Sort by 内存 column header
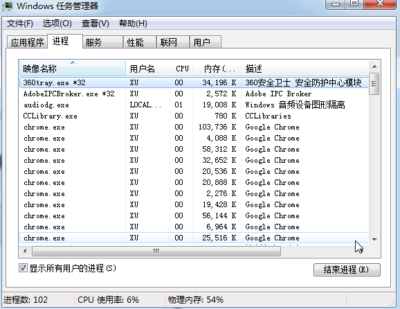This screenshot has height=309, width=400. (x=217, y=69)
